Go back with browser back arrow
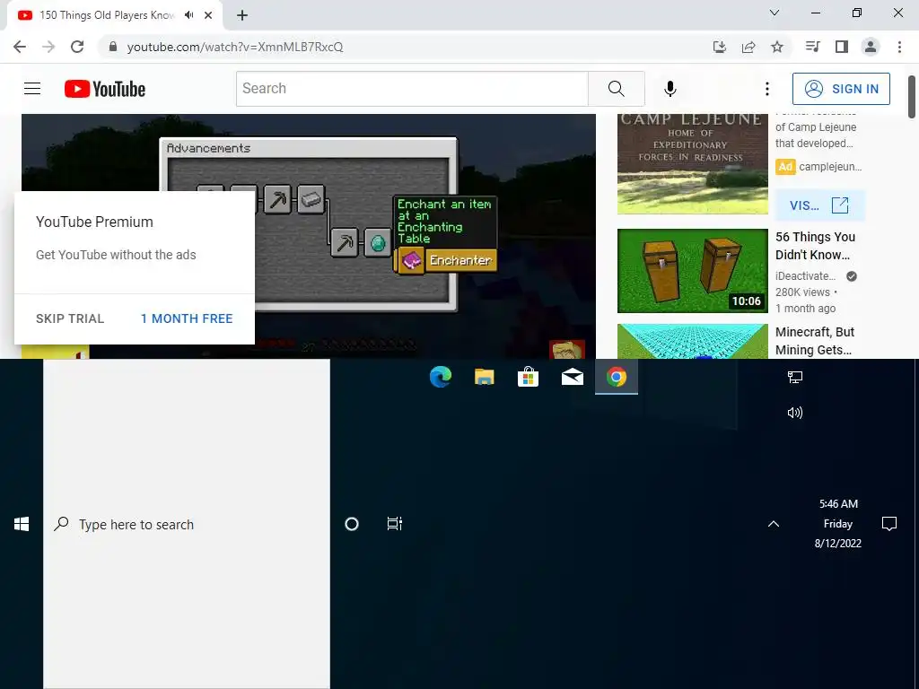 click(x=20, y=47)
